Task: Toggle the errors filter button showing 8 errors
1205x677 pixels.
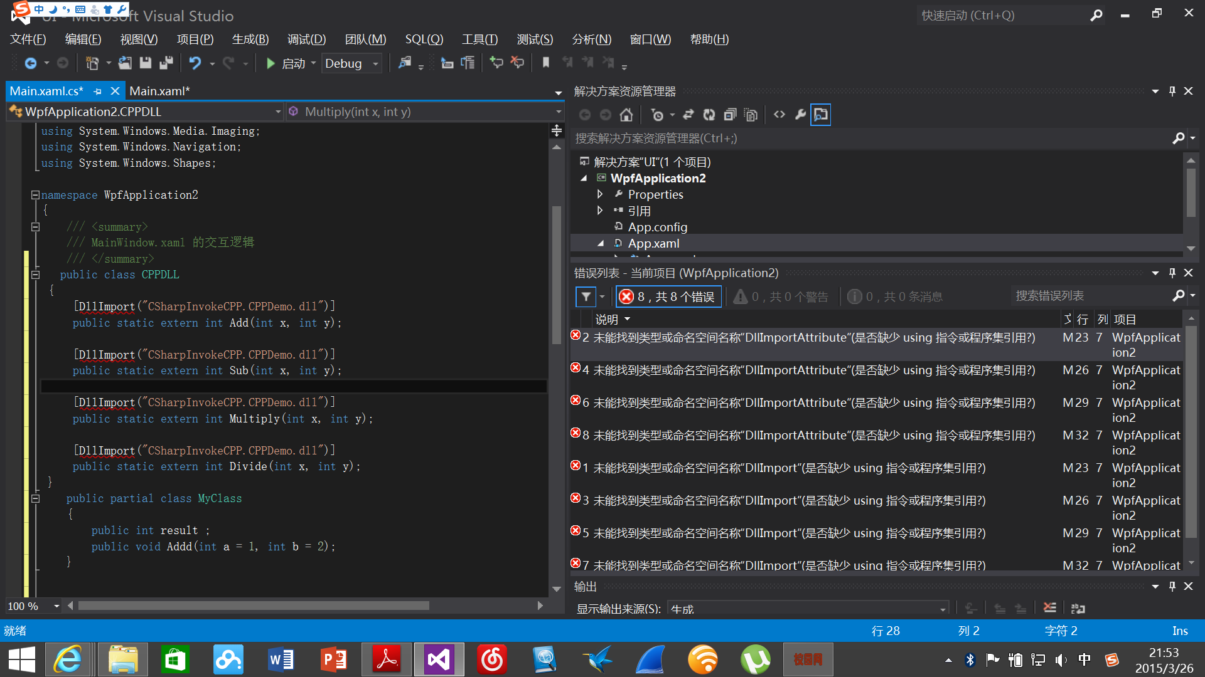Action: click(668, 297)
